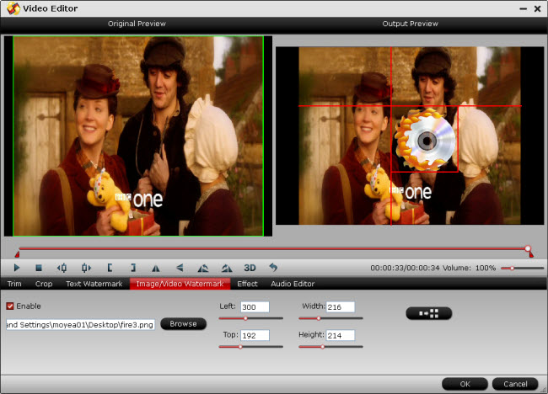Click the Cancel button
This screenshot has width=548, height=394.
pyautogui.click(x=515, y=384)
